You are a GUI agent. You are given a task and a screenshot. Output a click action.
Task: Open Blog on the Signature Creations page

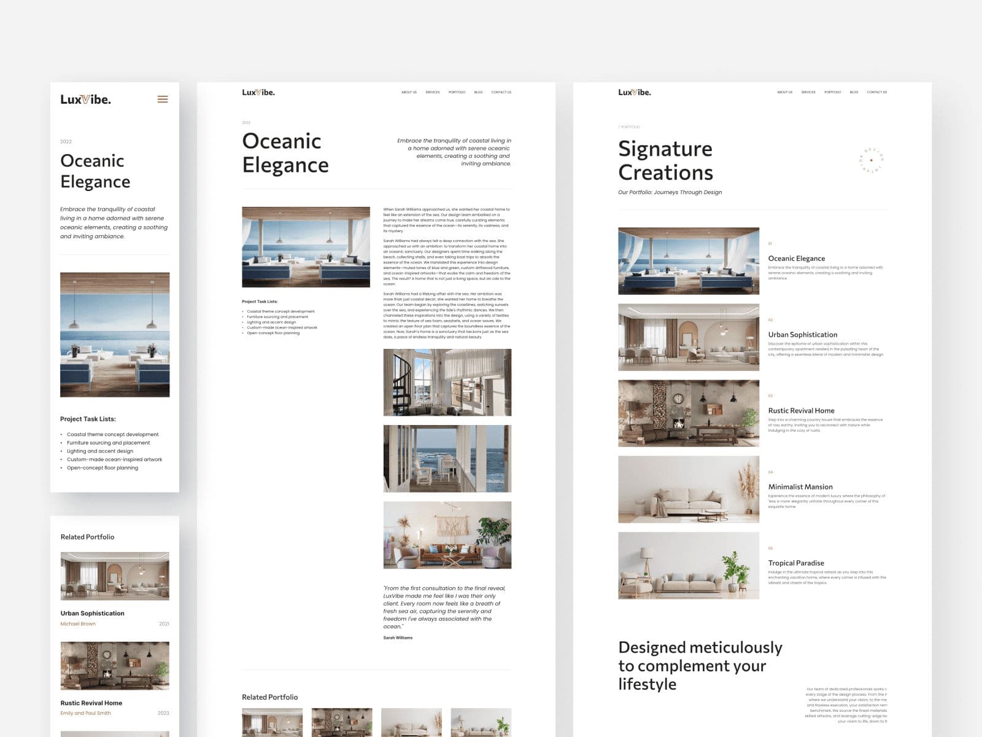click(854, 92)
